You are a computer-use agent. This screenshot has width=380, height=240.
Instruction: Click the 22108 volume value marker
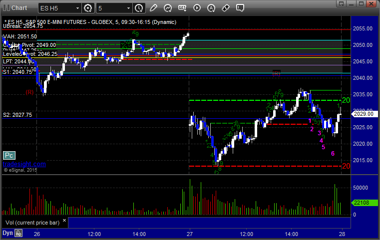(x=364, y=203)
